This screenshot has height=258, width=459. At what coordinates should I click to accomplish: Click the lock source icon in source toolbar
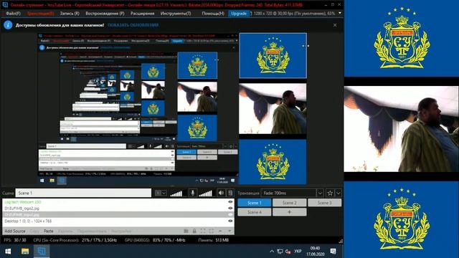[x=194, y=231]
